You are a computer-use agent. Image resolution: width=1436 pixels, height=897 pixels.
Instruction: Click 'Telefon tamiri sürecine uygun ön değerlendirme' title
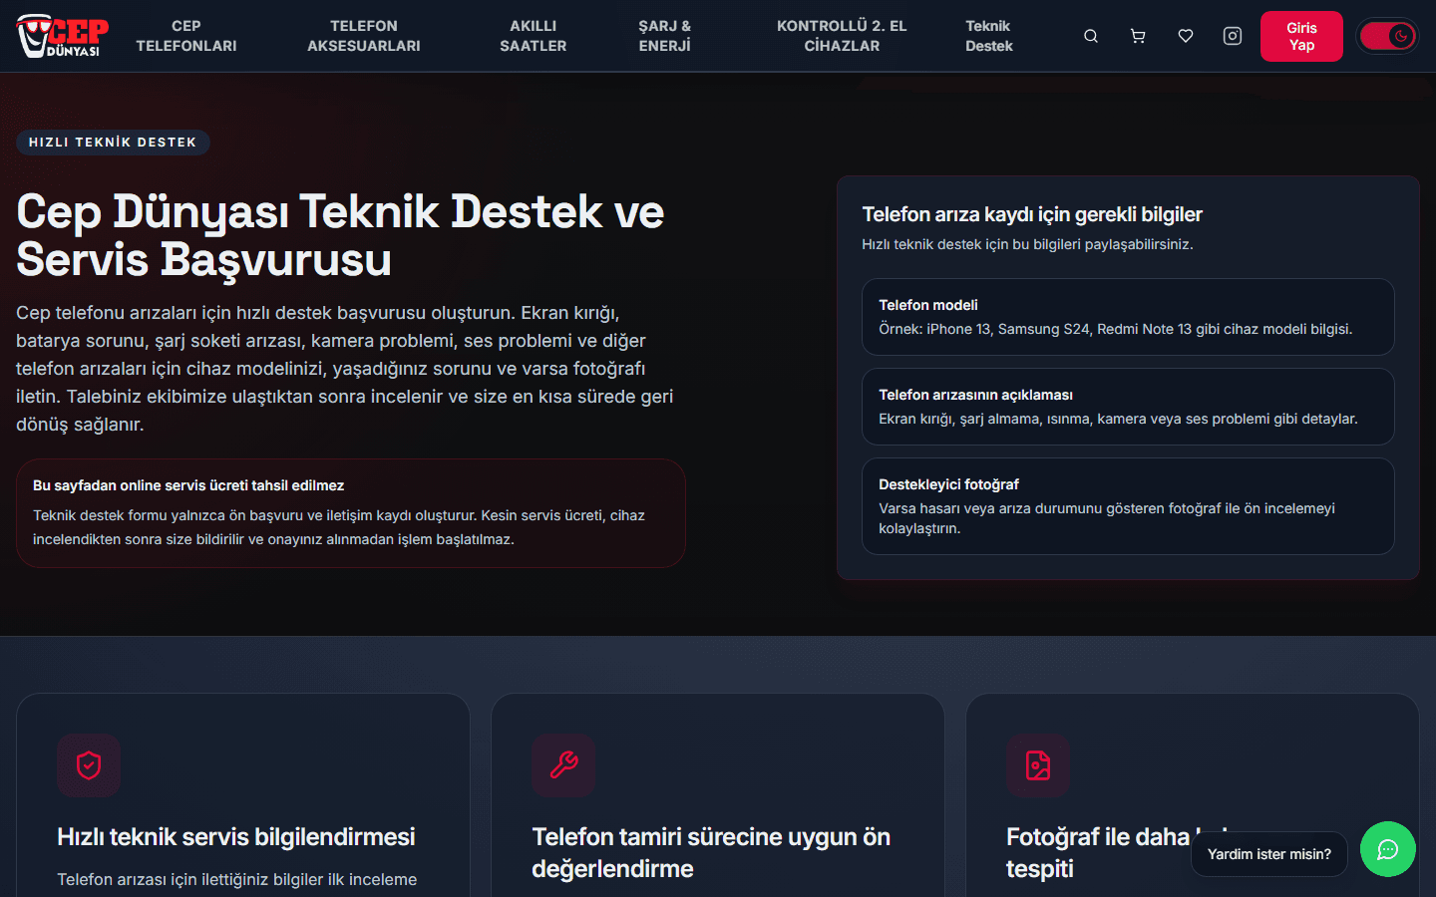click(x=711, y=853)
